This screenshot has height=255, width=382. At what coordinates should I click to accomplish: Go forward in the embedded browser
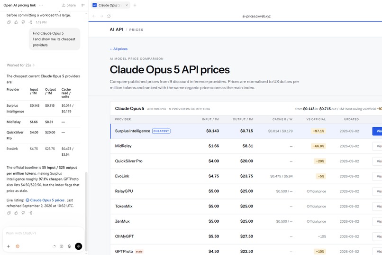tap(101, 16)
